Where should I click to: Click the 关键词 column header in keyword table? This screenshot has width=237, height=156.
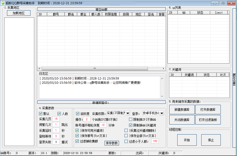tap(189, 75)
